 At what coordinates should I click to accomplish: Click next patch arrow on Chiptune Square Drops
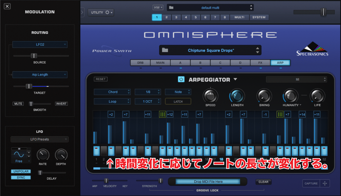[x=257, y=52]
